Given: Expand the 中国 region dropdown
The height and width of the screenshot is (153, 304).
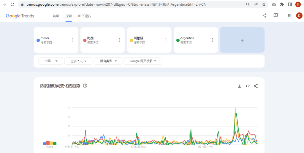Looking at the screenshot, I should [x=50, y=61].
